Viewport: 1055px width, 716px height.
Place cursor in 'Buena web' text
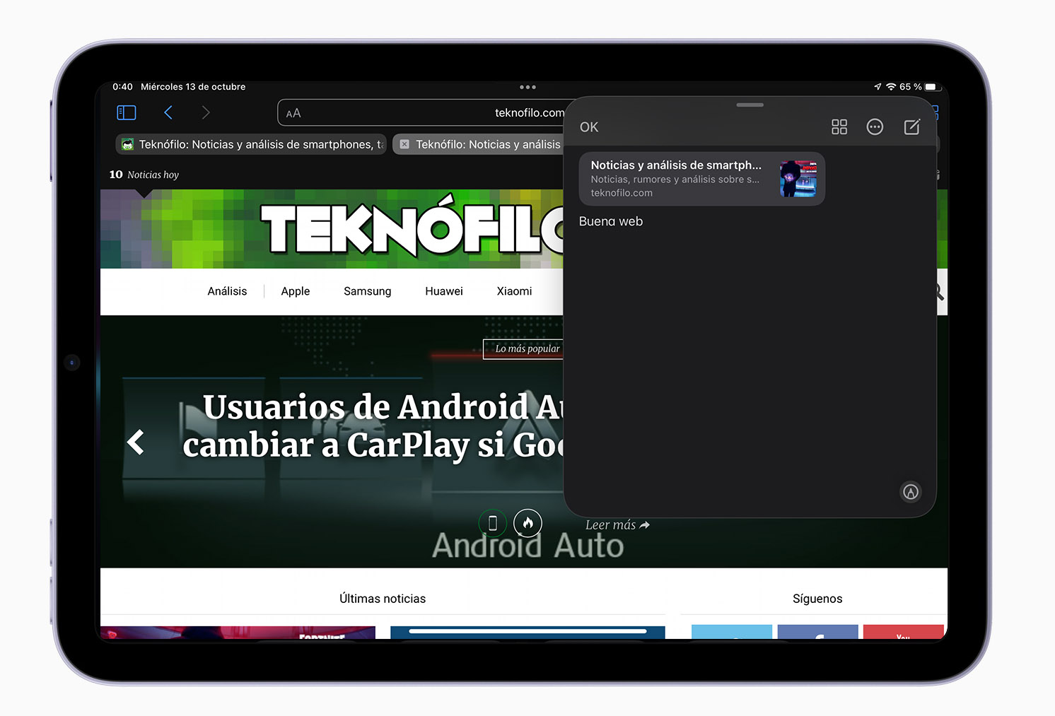[x=611, y=221]
